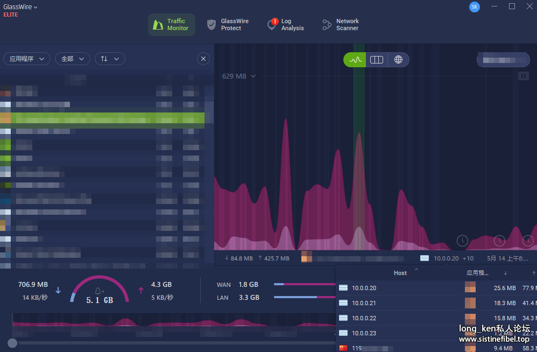Image resolution: width=537 pixels, height=352 pixels.
Task: Open the 全部 traffic filter dropdown
Action: pyautogui.click(x=72, y=59)
